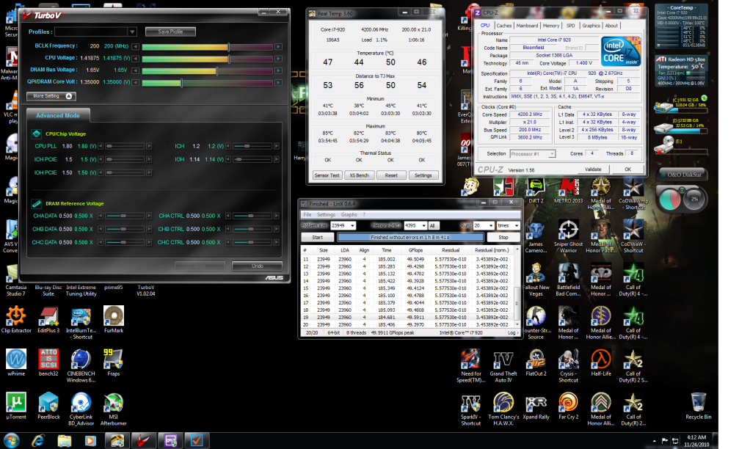Open the Clip Extractor desktop icon
This screenshot has height=449, width=750.
pos(16,319)
